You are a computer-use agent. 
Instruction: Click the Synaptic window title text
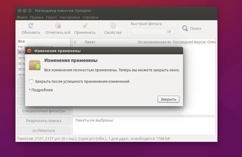click(63, 11)
